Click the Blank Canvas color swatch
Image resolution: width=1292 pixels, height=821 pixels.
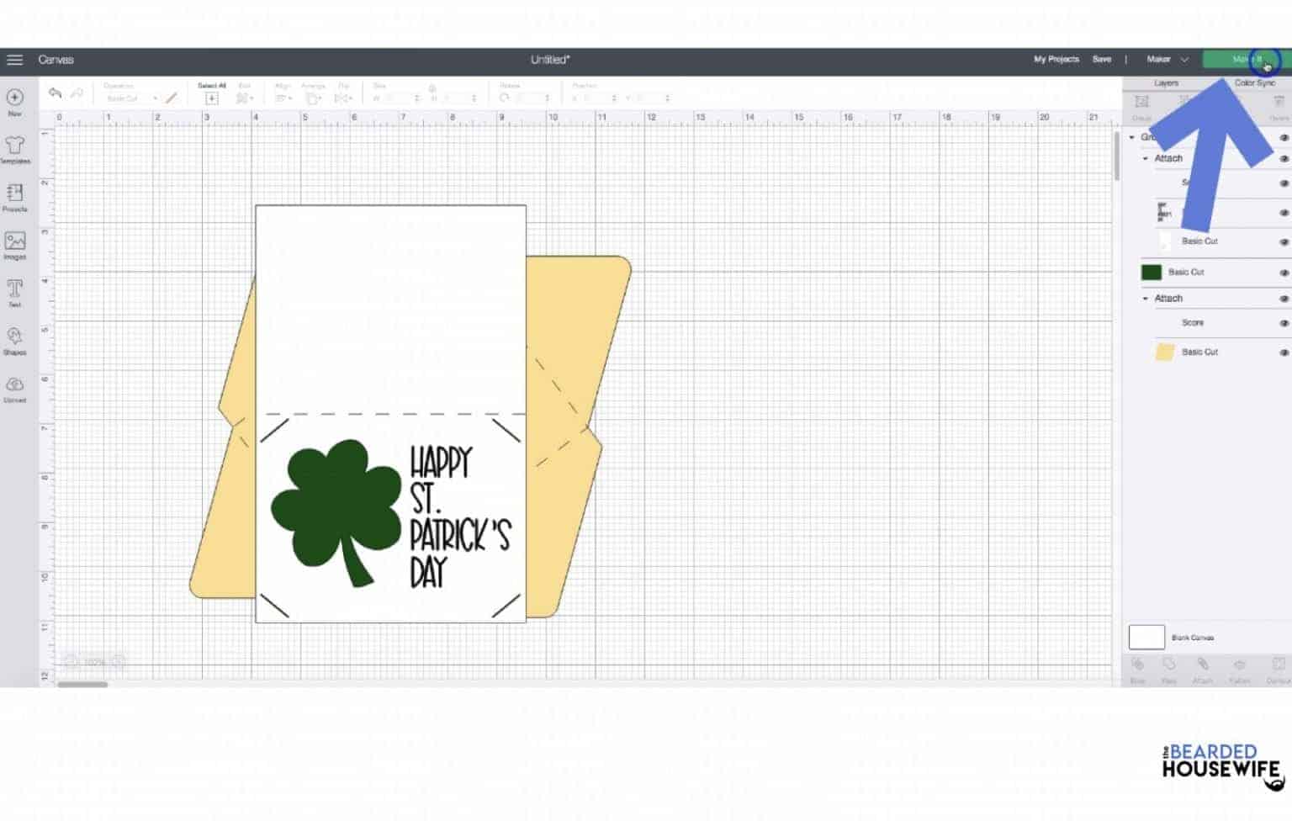point(1146,638)
